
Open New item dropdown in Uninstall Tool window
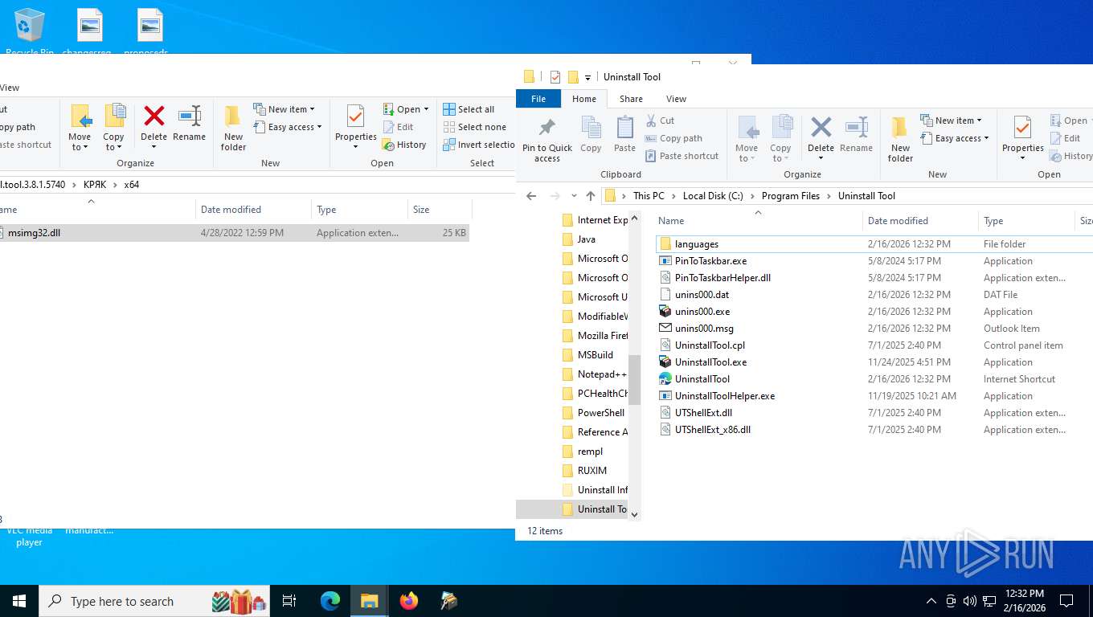click(x=951, y=121)
